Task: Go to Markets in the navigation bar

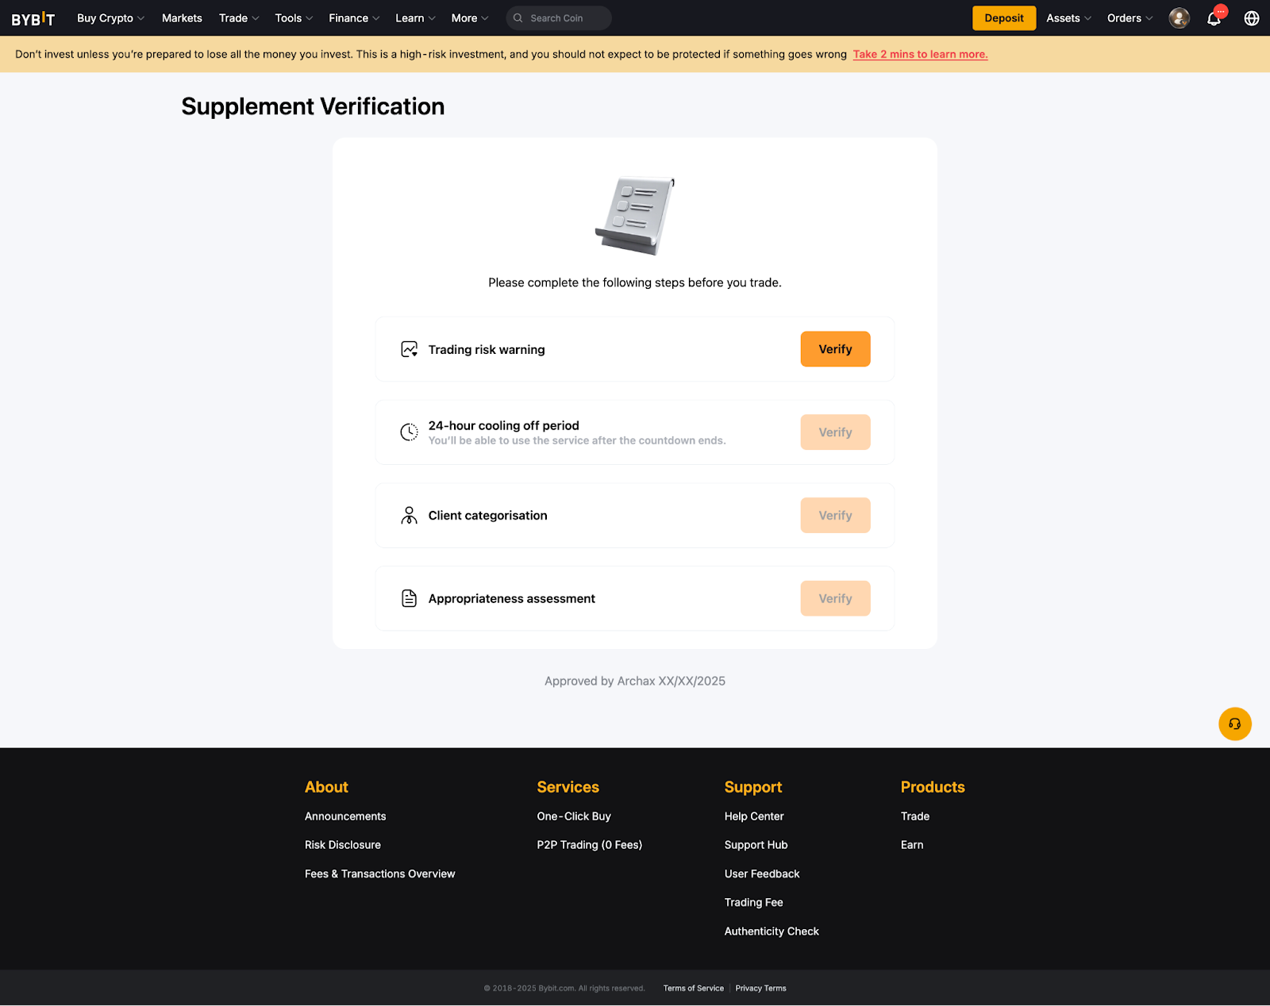Action: (x=182, y=18)
